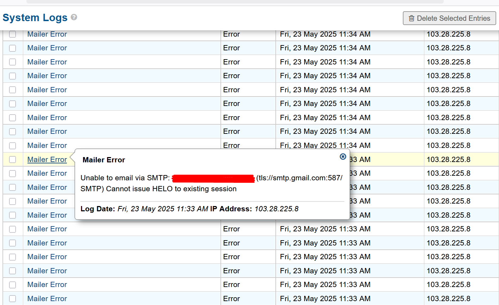Image resolution: width=499 pixels, height=305 pixels.
Task: Click the trash icon in the delete button
Action: 411,18
